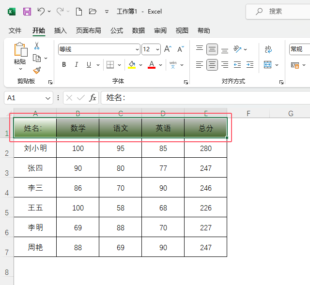Click the Excel app logo icon
The height and width of the screenshot is (285, 310).
(x=12, y=12)
